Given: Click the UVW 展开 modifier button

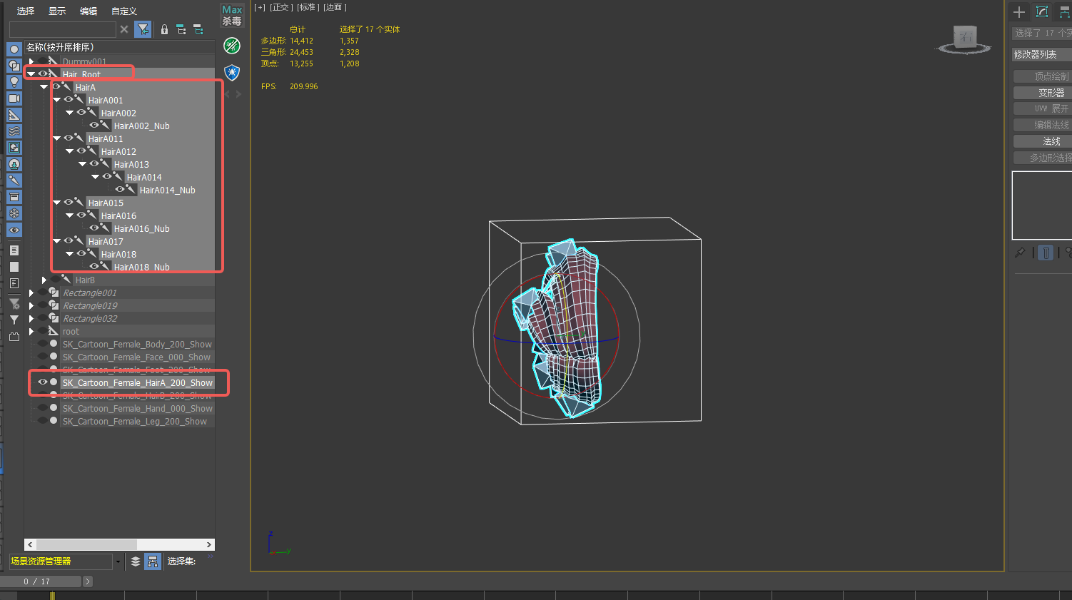Looking at the screenshot, I should click(1042, 108).
